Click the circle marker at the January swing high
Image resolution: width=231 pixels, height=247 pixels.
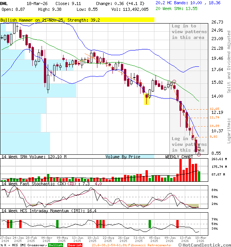(174, 82)
